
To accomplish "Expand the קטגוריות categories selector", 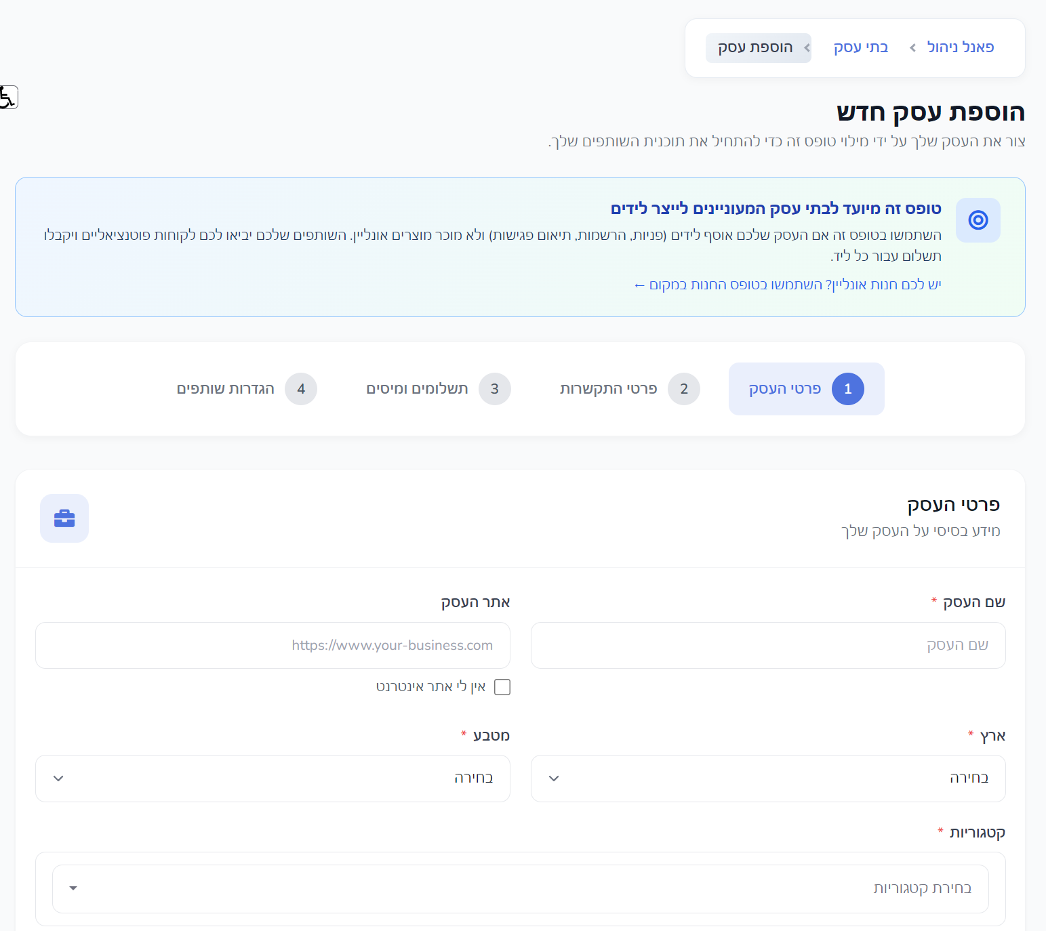I will click(520, 888).
